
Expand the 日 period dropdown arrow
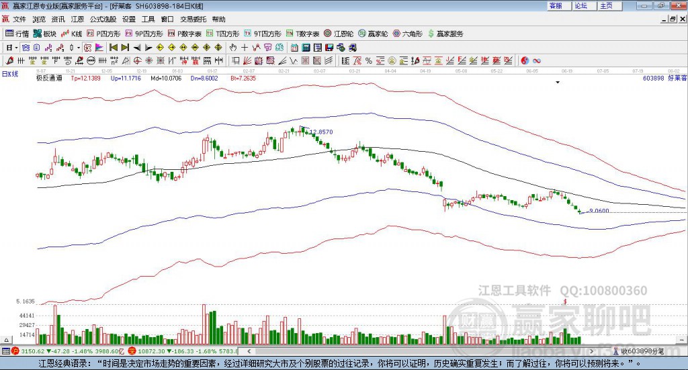[x=16, y=48]
